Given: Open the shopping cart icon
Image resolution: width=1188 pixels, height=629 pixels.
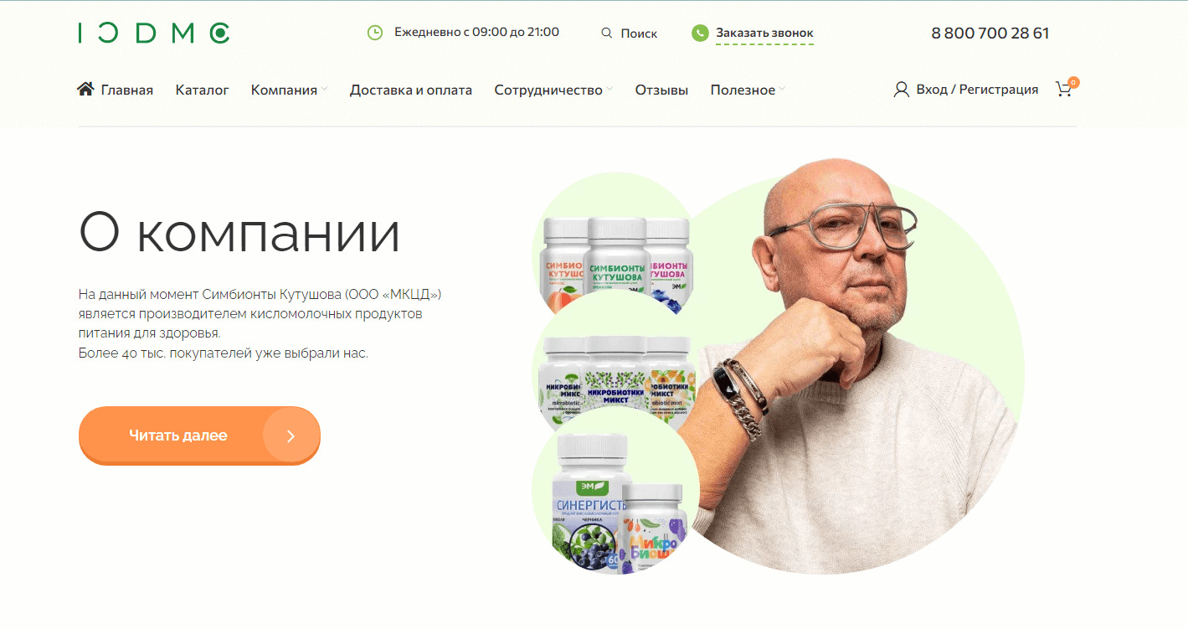Looking at the screenshot, I should click(x=1065, y=89).
